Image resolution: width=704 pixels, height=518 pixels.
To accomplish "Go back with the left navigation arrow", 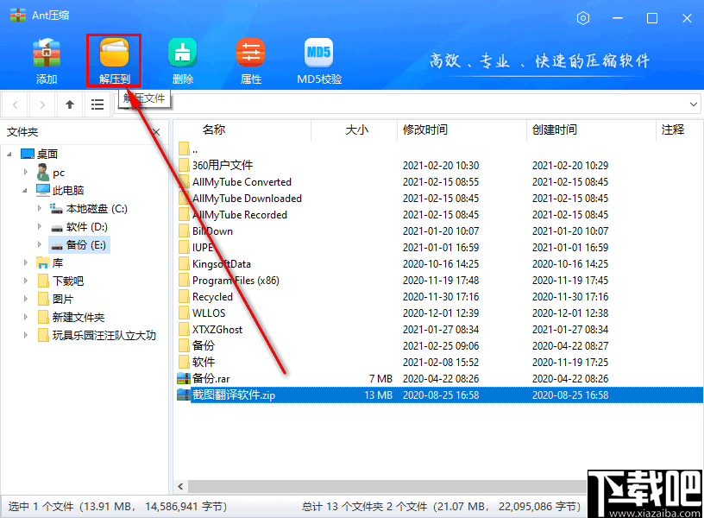I will [x=16, y=104].
